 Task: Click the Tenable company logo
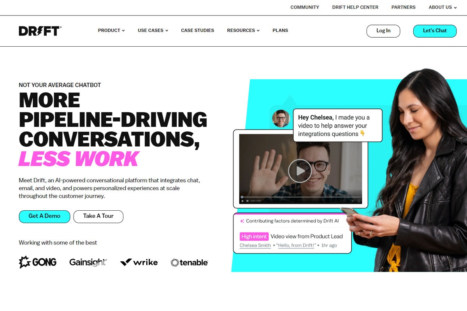[190, 263]
